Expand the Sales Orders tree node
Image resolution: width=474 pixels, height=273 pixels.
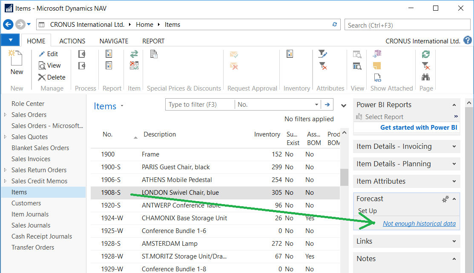pos(5,115)
